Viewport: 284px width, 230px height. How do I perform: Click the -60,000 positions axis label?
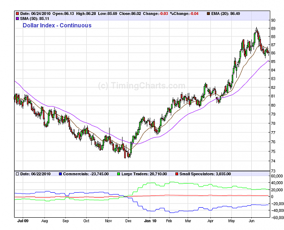(277, 217)
